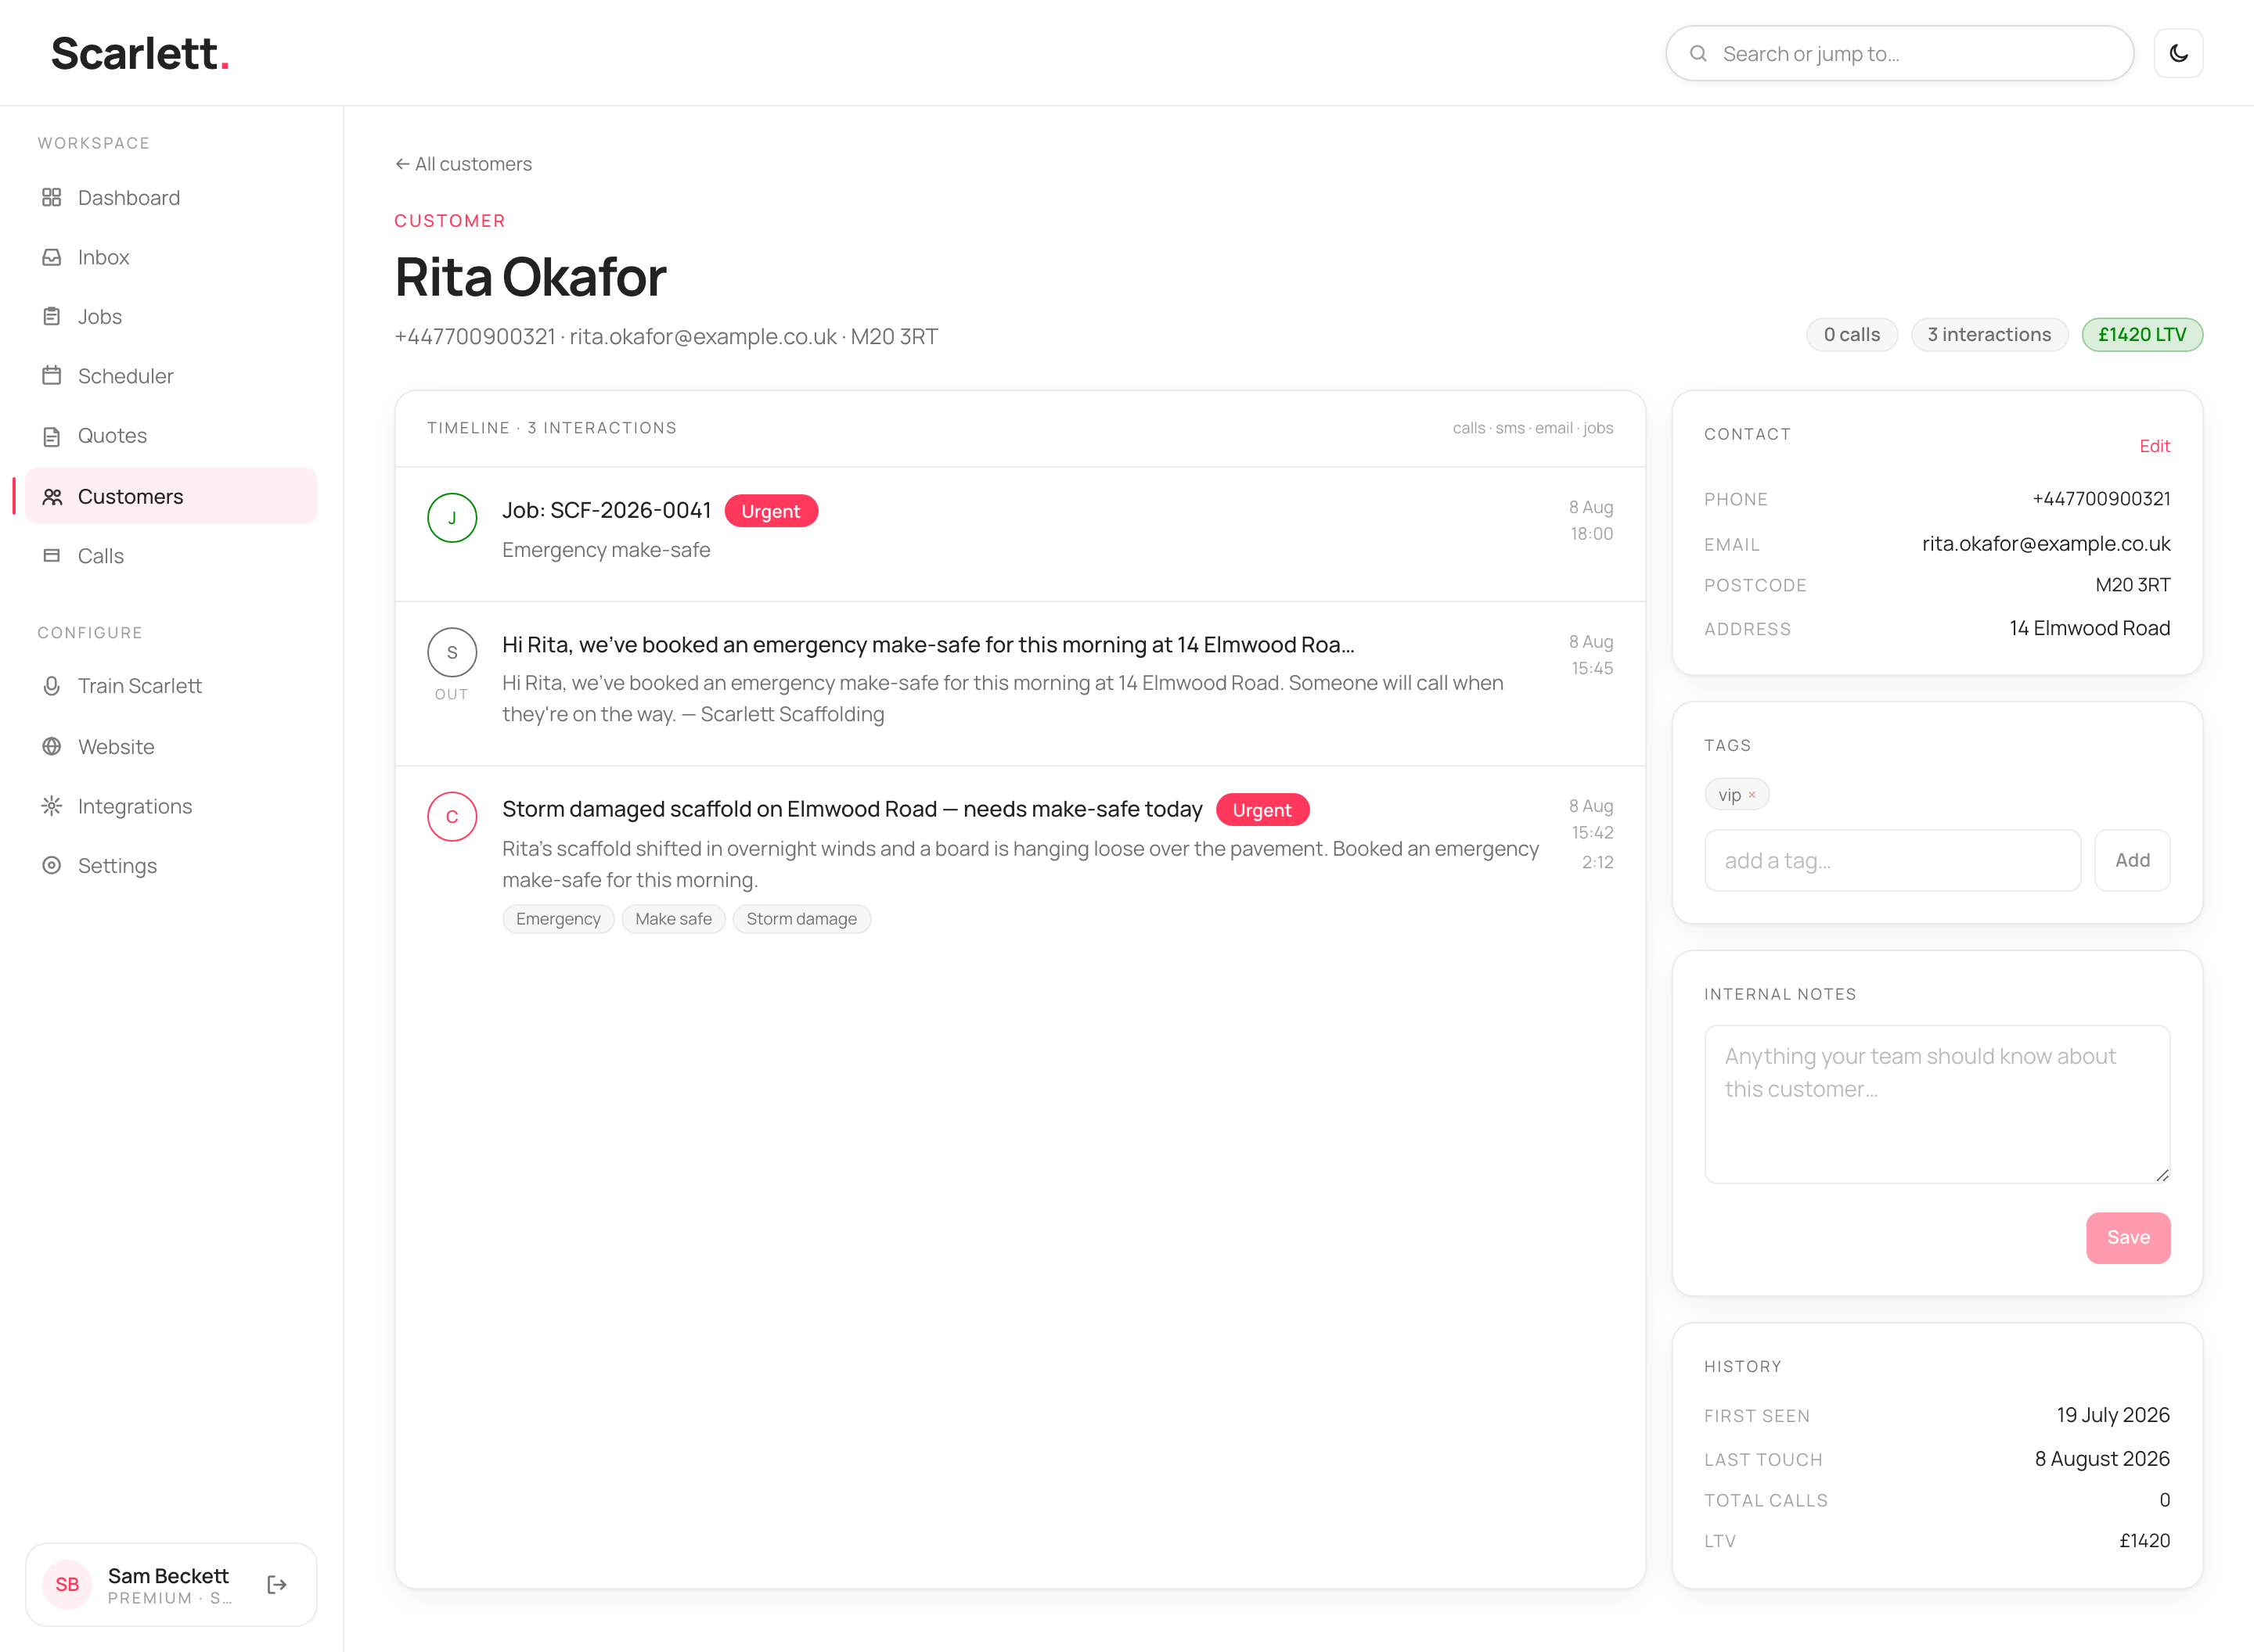Image resolution: width=2254 pixels, height=1652 pixels.
Task: Click into the internal notes textarea
Action: pyautogui.click(x=1937, y=1104)
